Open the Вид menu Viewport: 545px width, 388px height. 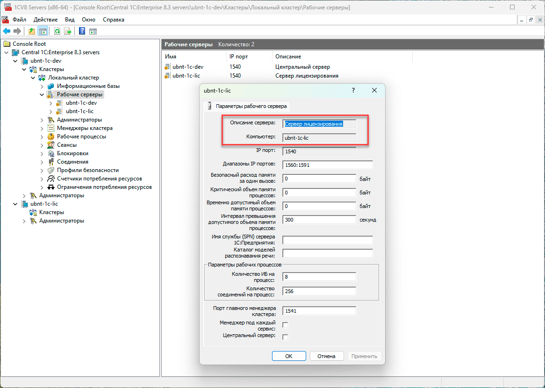point(70,20)
